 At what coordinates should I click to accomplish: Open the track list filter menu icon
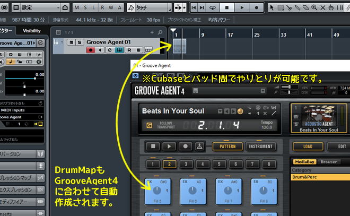pyautogui.click(x=58, y=32)
